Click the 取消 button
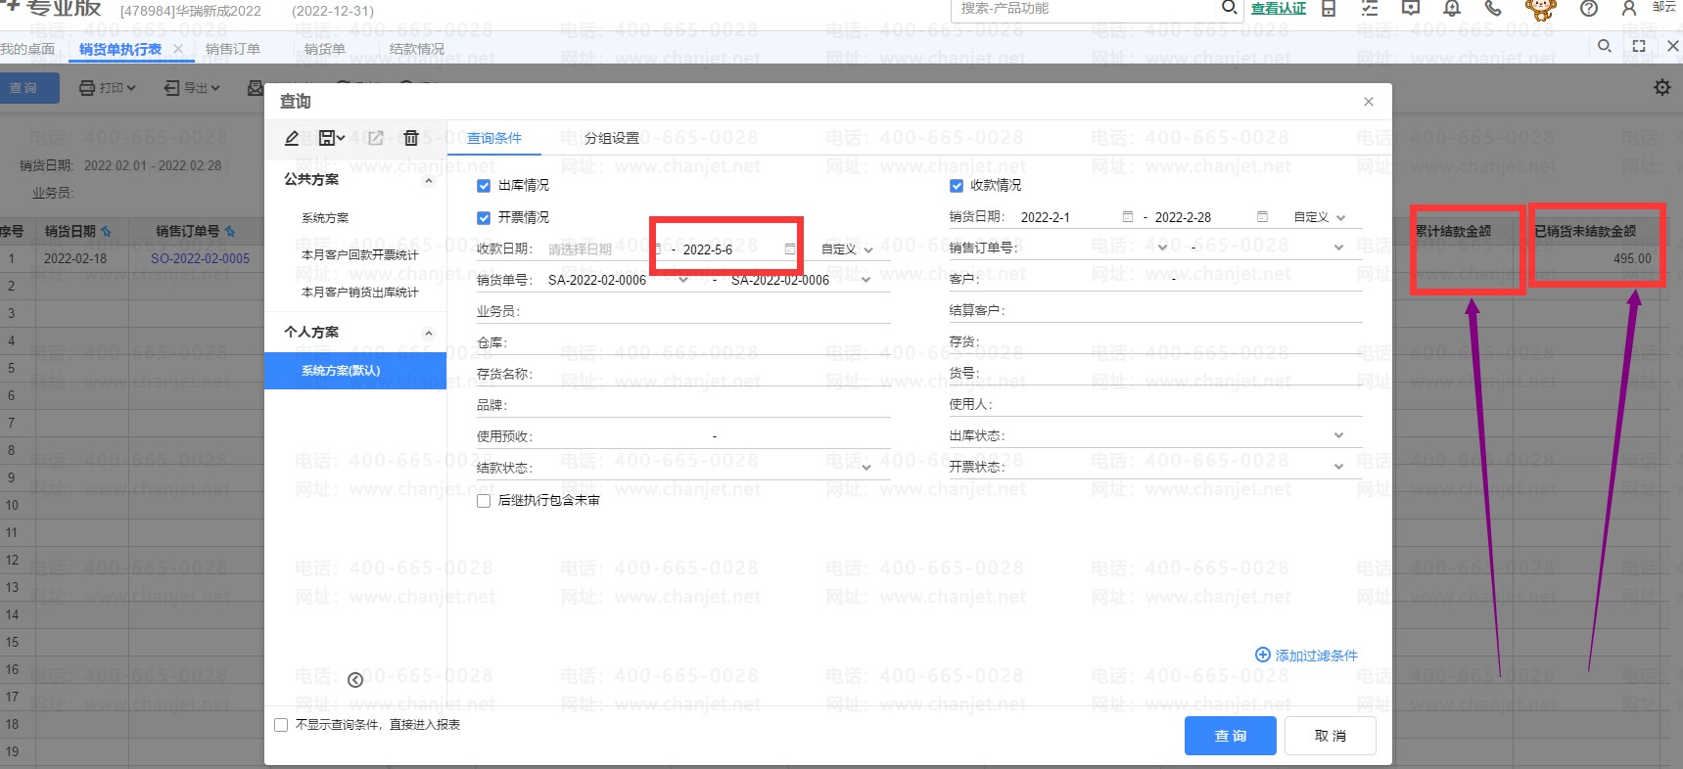The width and height of the screenshot is (1683, 769). pos(1331,736)
